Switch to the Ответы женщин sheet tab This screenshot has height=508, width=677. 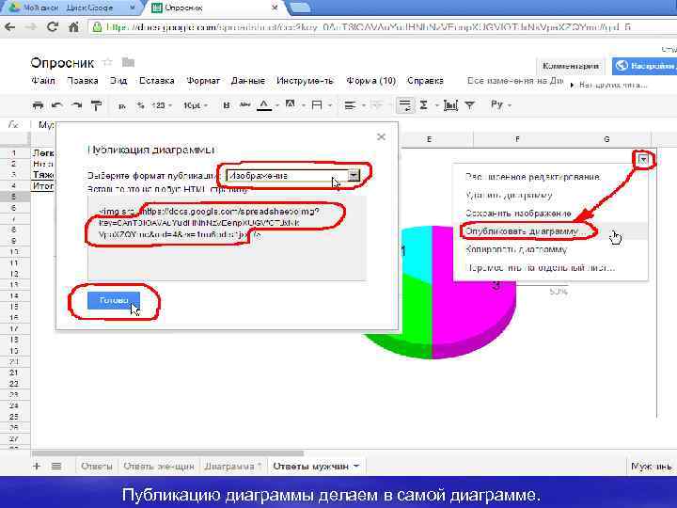click(159, 467)
